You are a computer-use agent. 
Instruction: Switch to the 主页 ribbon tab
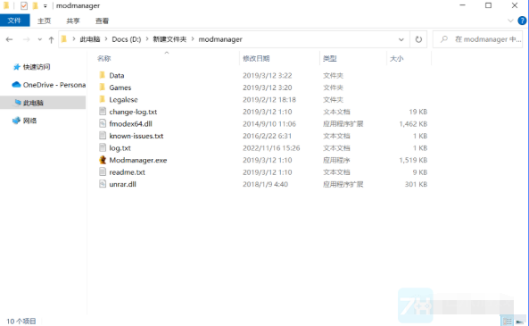click(x=44, y=21)
